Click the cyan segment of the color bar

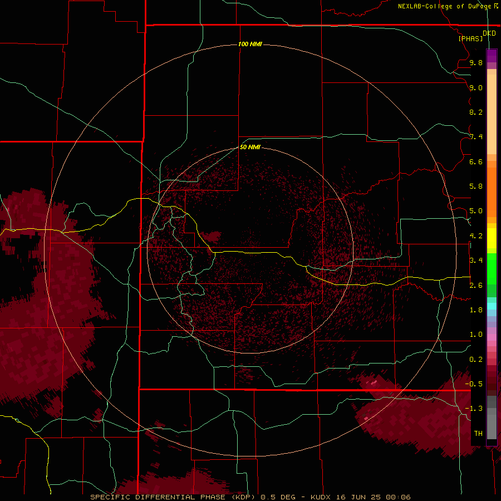tap(492, 306)
